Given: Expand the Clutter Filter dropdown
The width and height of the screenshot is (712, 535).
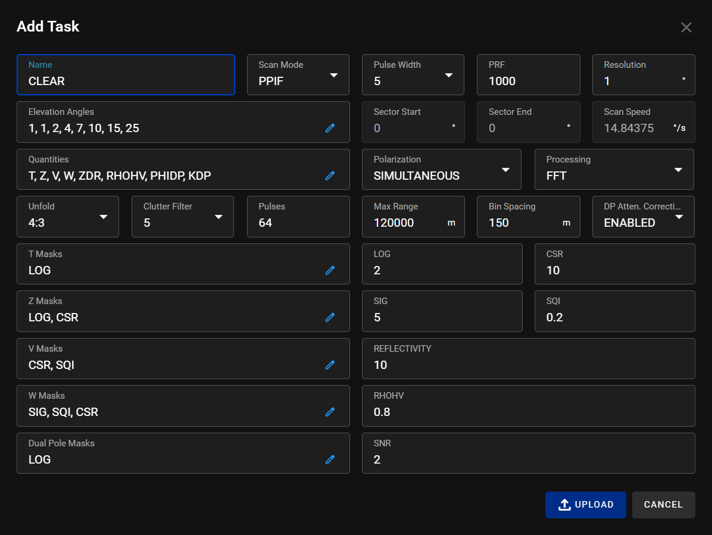Looking at the screenshot, I should point(182,217).
